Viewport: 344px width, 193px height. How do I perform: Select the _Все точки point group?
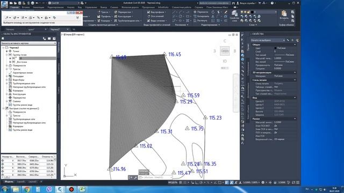click(x=21, y=62)
